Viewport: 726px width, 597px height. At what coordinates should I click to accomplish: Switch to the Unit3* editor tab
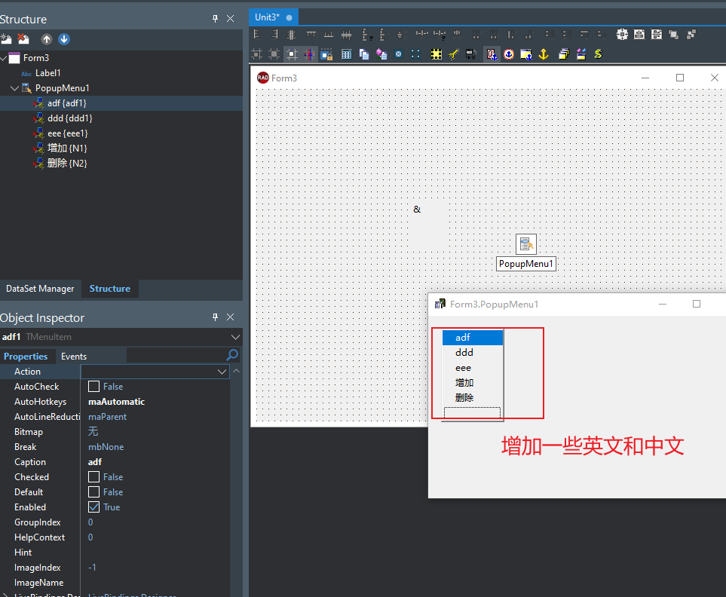click(273, 17)
